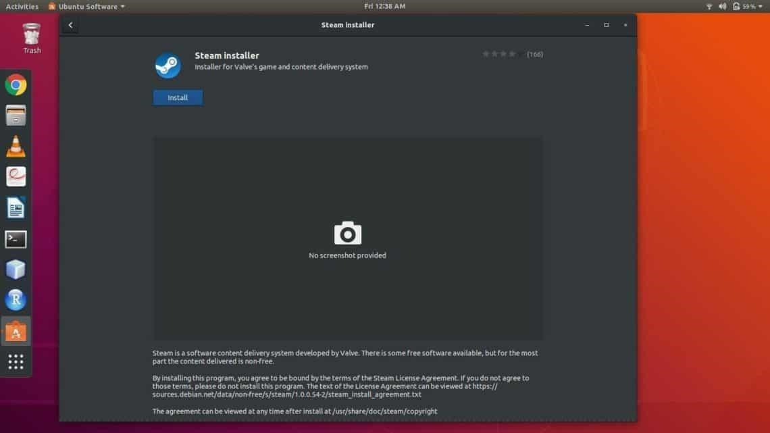
Task: Open the Trash icon on the desktop
Action: [x=32, y=39]
